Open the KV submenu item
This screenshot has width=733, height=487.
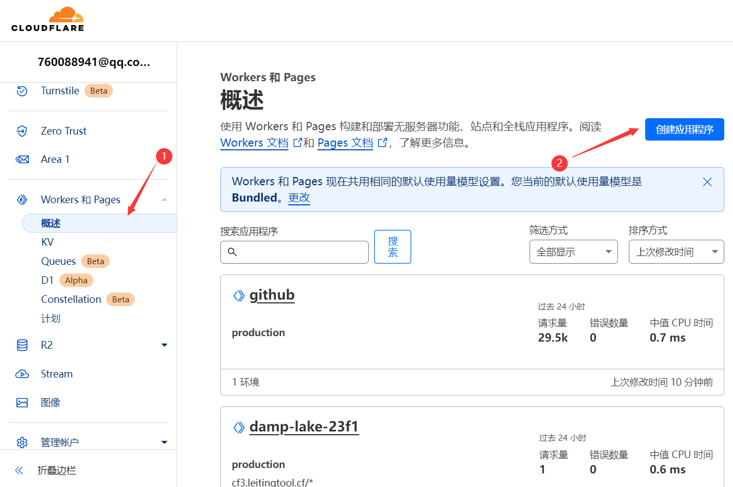(x=47, y=242)
